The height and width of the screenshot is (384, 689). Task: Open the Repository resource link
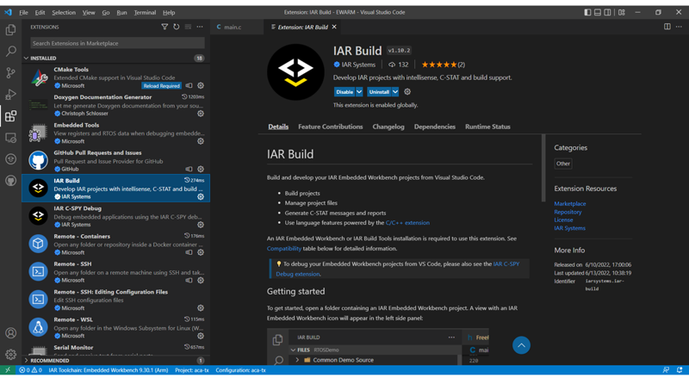click(x=568, y=212)
